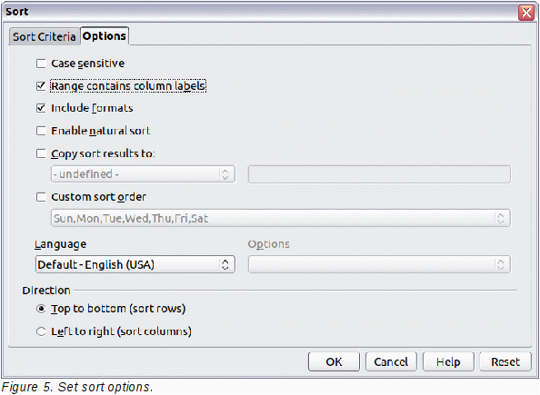
Task: Open the Language dropdown Default - English (USA)
Action: (x=135, y=264)
